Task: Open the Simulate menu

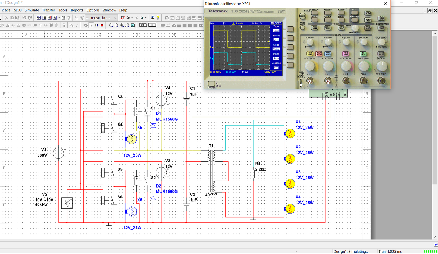Action: 31,10
